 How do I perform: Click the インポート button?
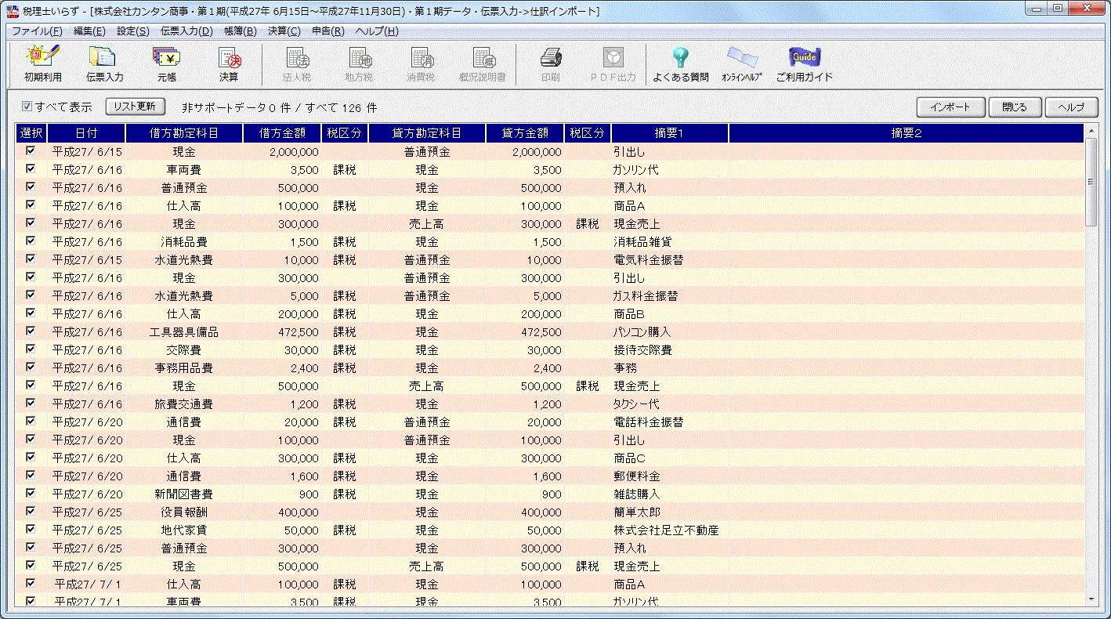950,107
